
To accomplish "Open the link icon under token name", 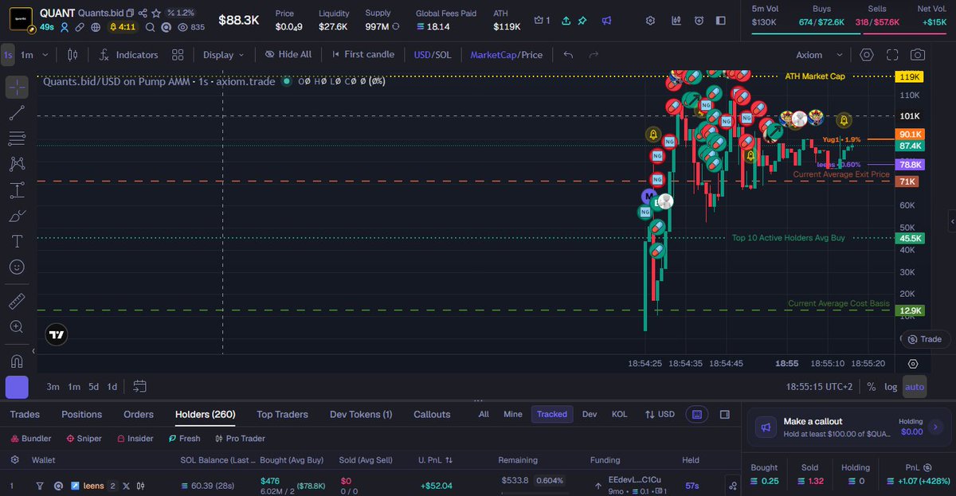I will pos(80,27).
